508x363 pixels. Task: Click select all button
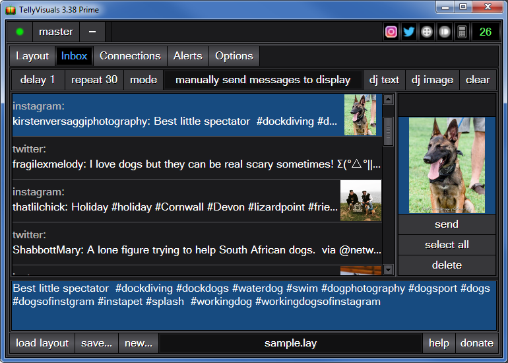pyautogui.click(x=447, y=245)
